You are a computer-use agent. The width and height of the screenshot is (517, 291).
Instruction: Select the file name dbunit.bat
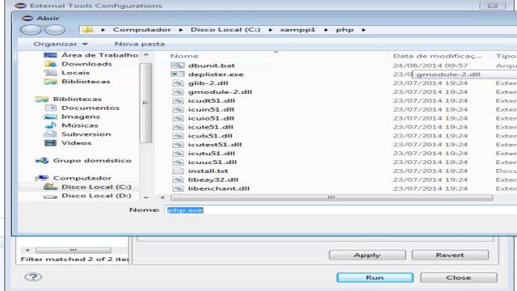pyautogui.click(x=212, y=65)
